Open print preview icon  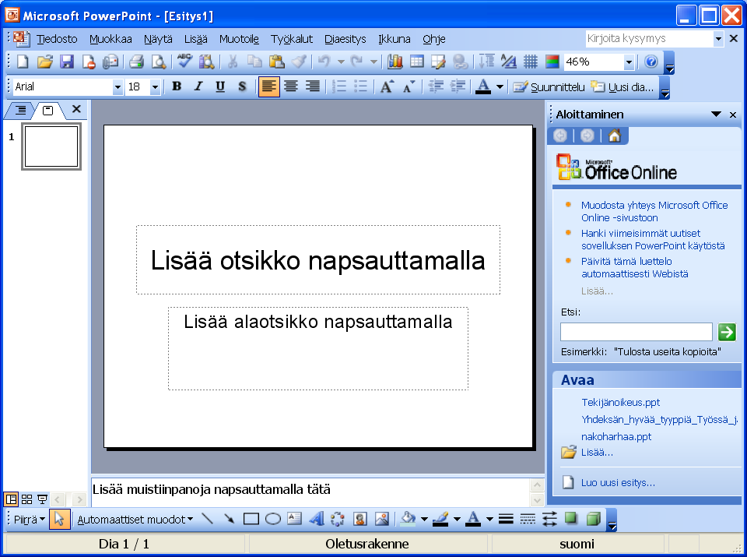(158, 62)
